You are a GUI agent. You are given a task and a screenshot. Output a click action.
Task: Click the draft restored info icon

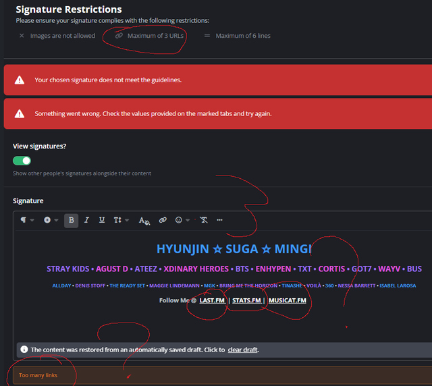coord(24,350)
